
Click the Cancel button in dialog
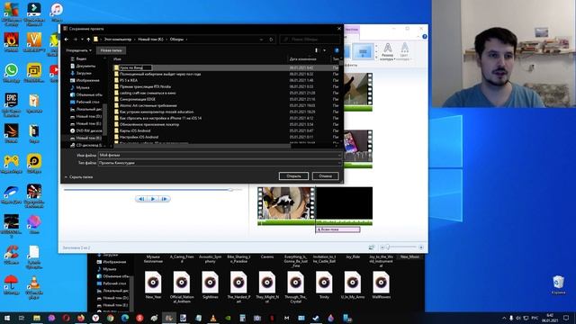point(326,176)
